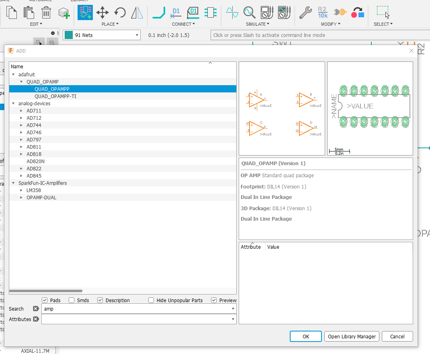Screen dimensions: 430x354
Task: Check Hide Unpopular Parts
Action: (x=151, y=300)
